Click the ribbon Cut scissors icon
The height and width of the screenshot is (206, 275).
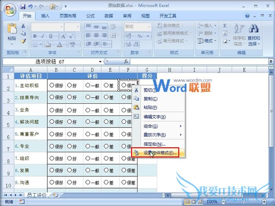(23, 26)
